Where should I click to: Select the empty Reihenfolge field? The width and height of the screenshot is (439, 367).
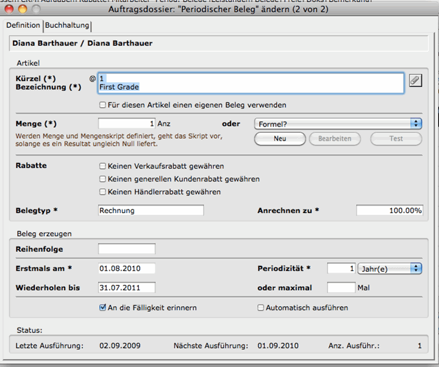point(126,249)
